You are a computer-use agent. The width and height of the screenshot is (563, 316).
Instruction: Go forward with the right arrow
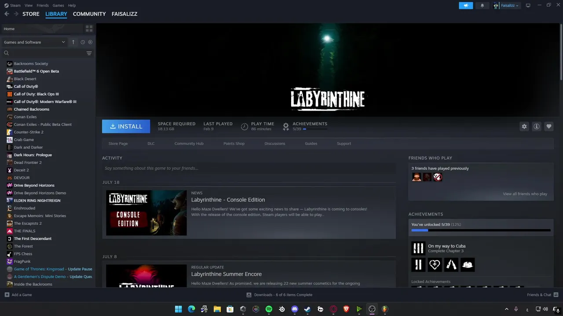coord(16,14)
